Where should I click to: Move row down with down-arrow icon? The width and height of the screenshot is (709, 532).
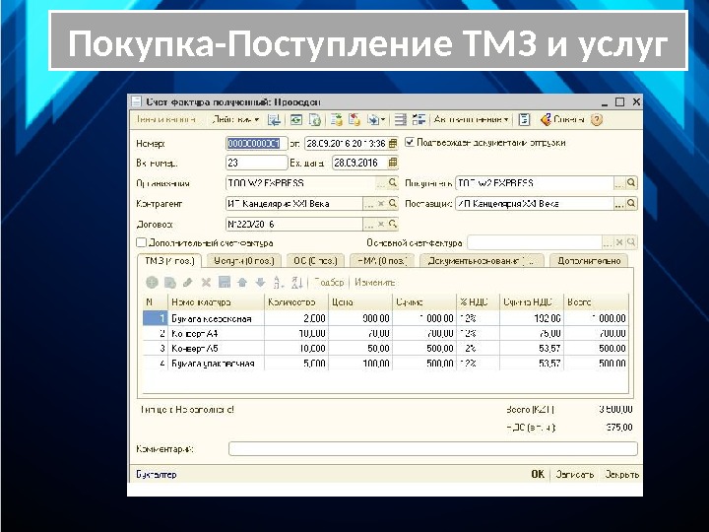tap(260, 283)
